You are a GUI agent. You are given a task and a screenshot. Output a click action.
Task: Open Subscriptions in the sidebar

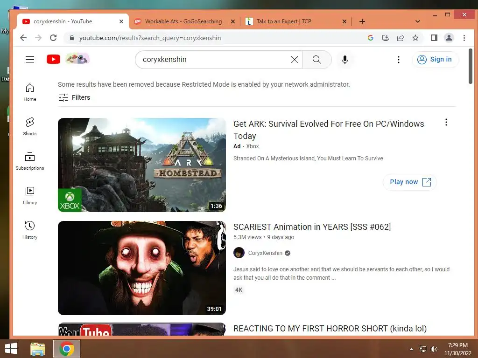pyautogui.click(x=30, y=161)
